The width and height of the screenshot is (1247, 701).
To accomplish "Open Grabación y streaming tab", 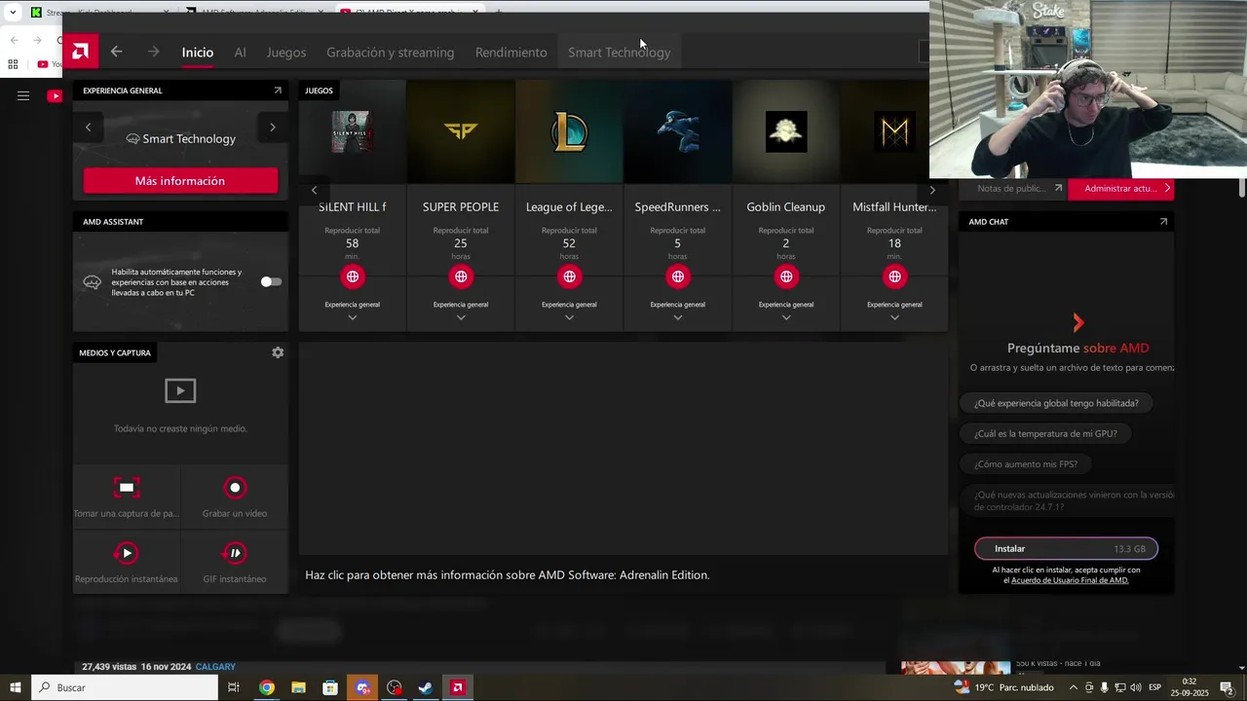I will click(391, 53).
